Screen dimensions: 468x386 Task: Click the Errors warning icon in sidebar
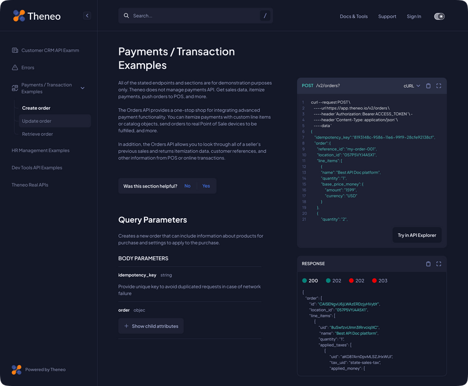(13, 67)
